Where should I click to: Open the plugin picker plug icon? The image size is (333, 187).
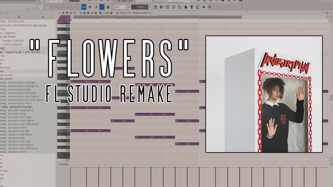click(192, 7)
